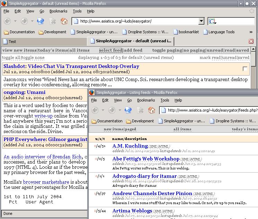Select the SimpleAggregator - default tab
This screenshot has height=219, width=258.
(131, 41)
